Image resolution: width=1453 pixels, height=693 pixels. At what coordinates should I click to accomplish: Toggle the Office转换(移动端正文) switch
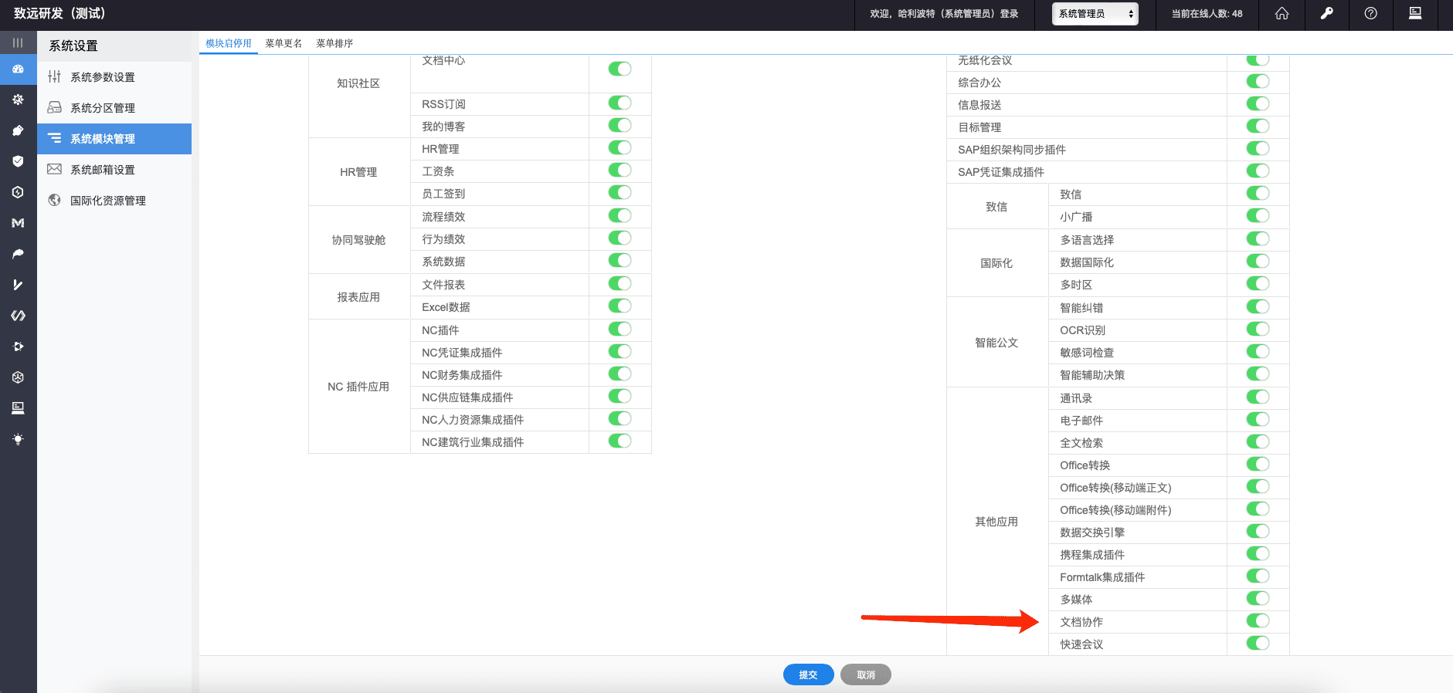(1258, 486)
